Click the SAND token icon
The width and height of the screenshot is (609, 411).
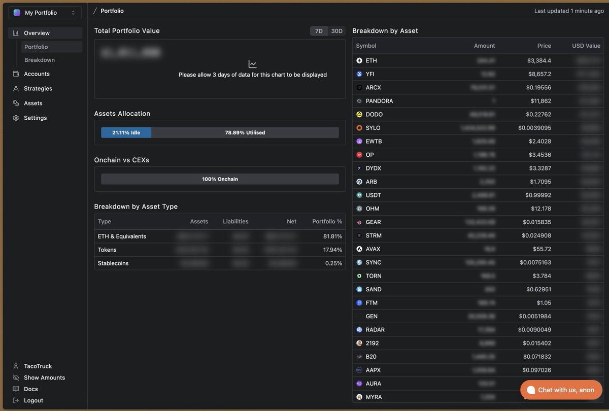359,289
